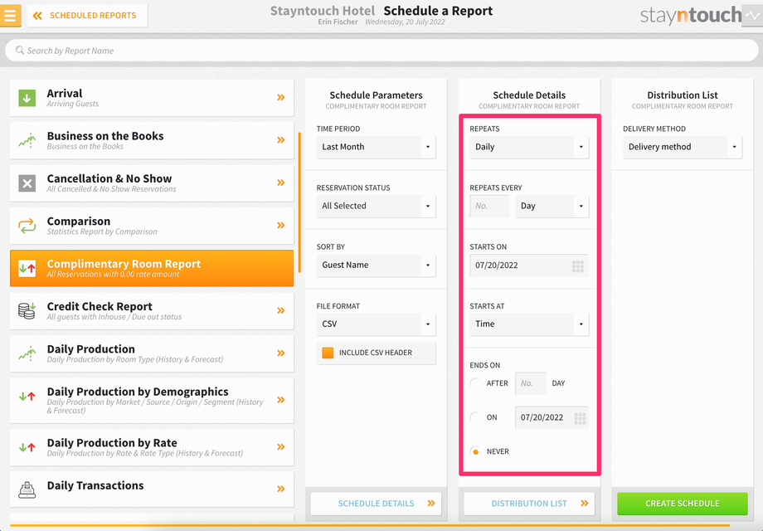Image resolution: width=763 pixels, height=531 pixels.
Task: Click the Cancellation & No Show X icon
Action: (x=27, y=183)
